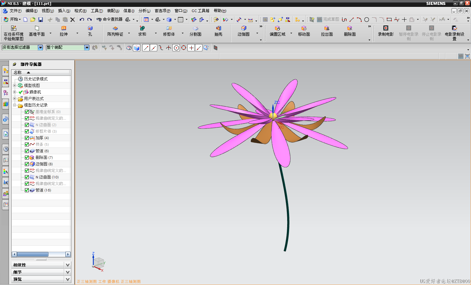Click the 开始 start button
Viewport: 471px width, 285px height.
[x=12, y=20]
